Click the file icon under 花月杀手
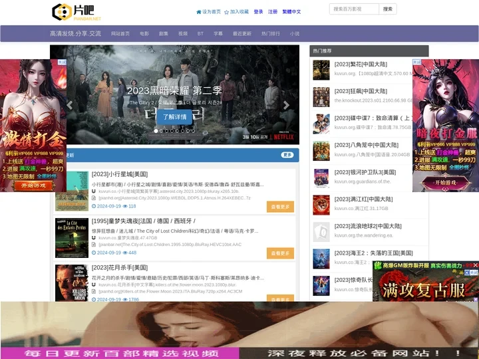This screenshot has width=479, height=359. [x=94, y=292]
